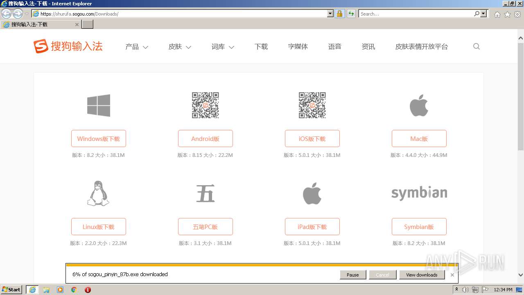
Task: Open the 语音 nav item
Action: click(x=335, y=47)
